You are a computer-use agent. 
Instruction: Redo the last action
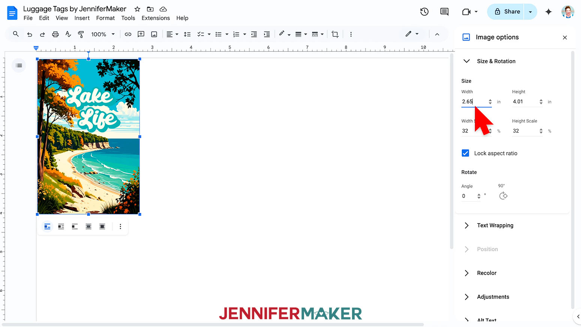click(x=42, y=34)
